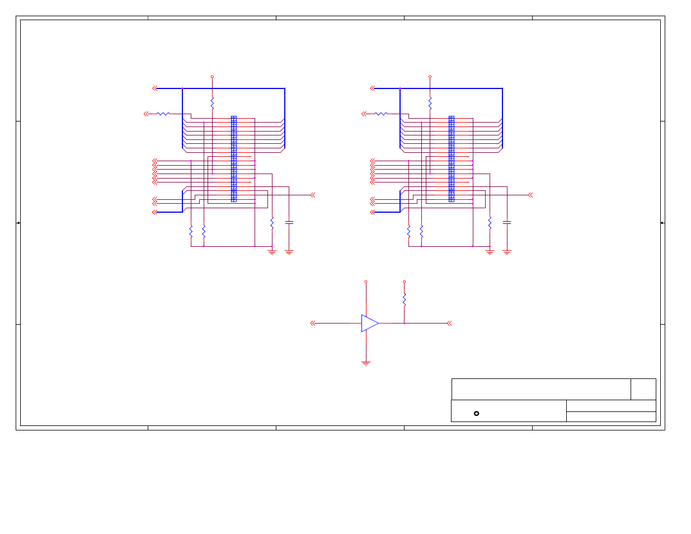
Task: Click connector feeding left circuit's series resistor
Action: [146, 114]
